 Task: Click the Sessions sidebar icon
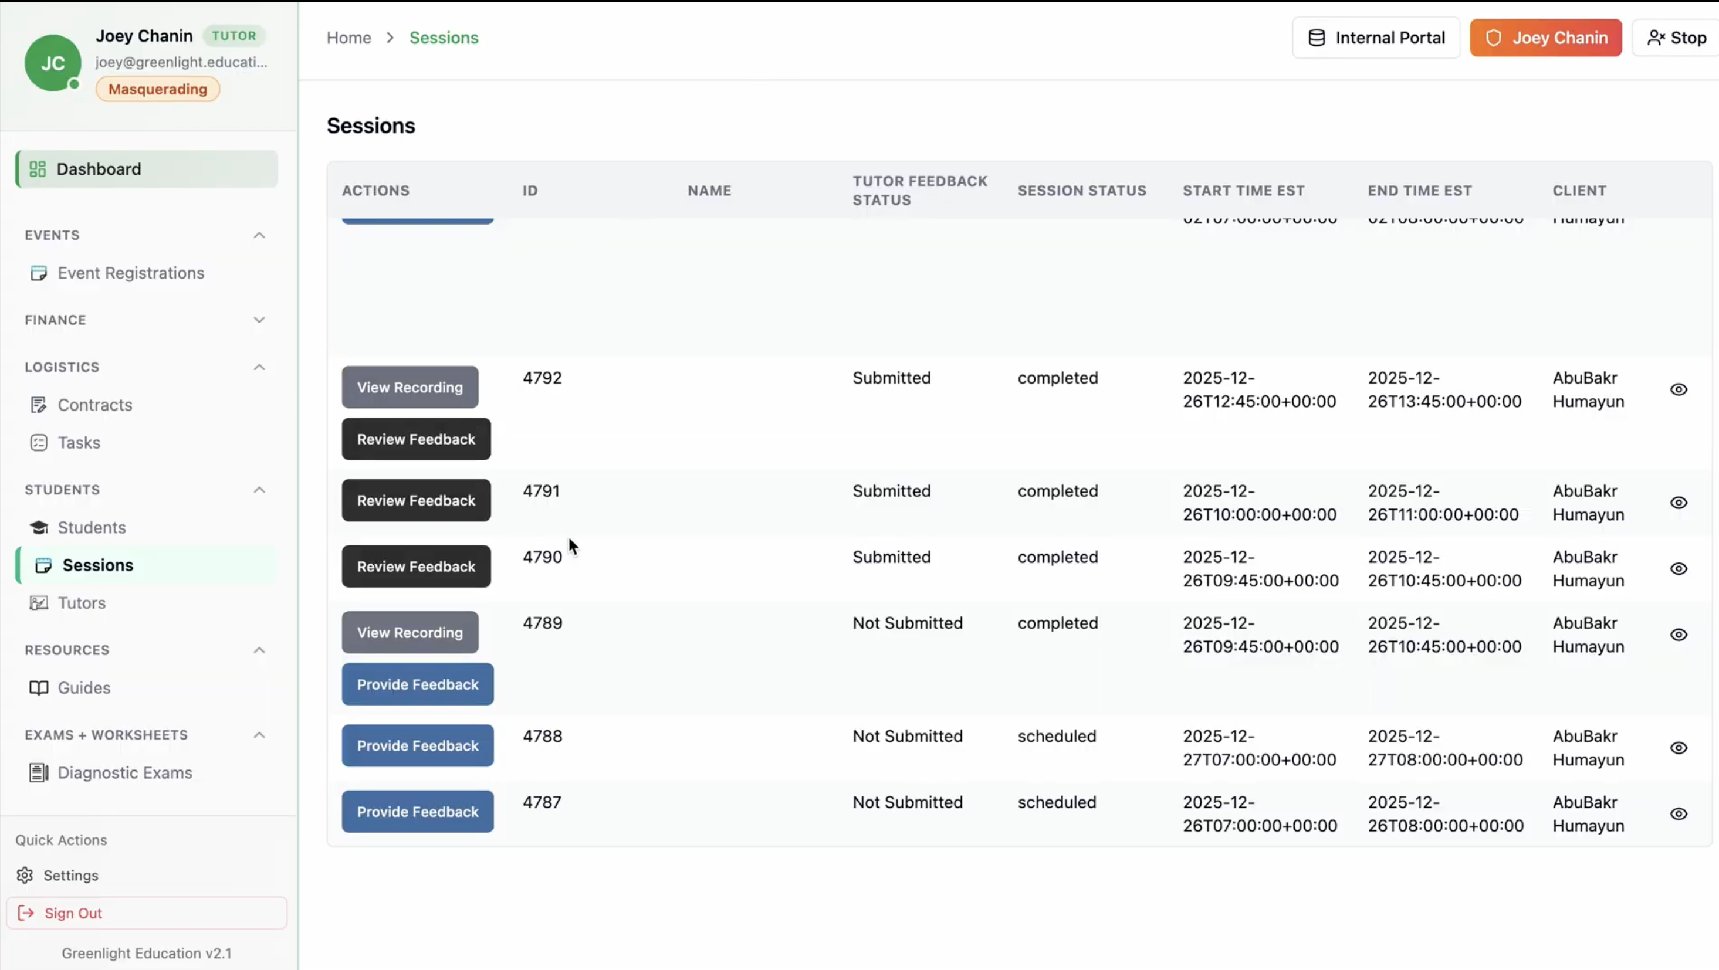(43, 565)
